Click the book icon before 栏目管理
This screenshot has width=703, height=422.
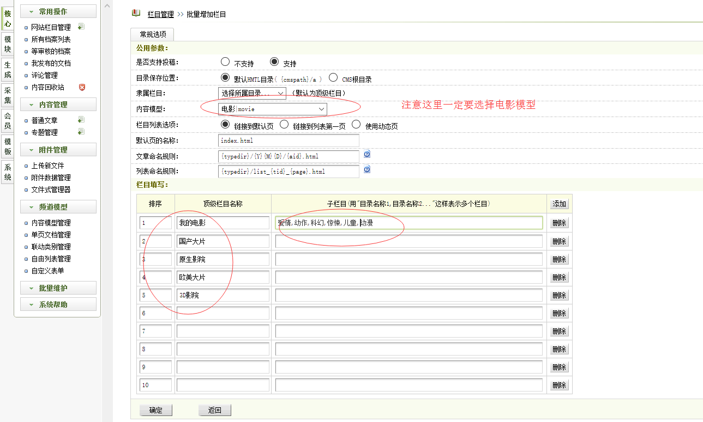click(136, 13)
